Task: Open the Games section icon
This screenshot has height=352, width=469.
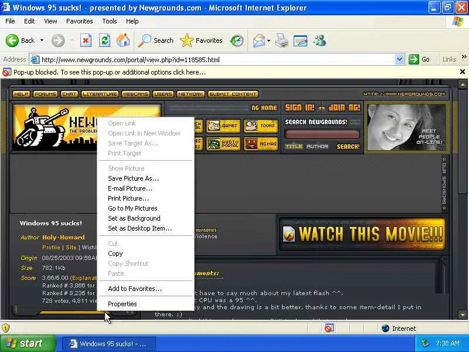Action: click(223, 126)
